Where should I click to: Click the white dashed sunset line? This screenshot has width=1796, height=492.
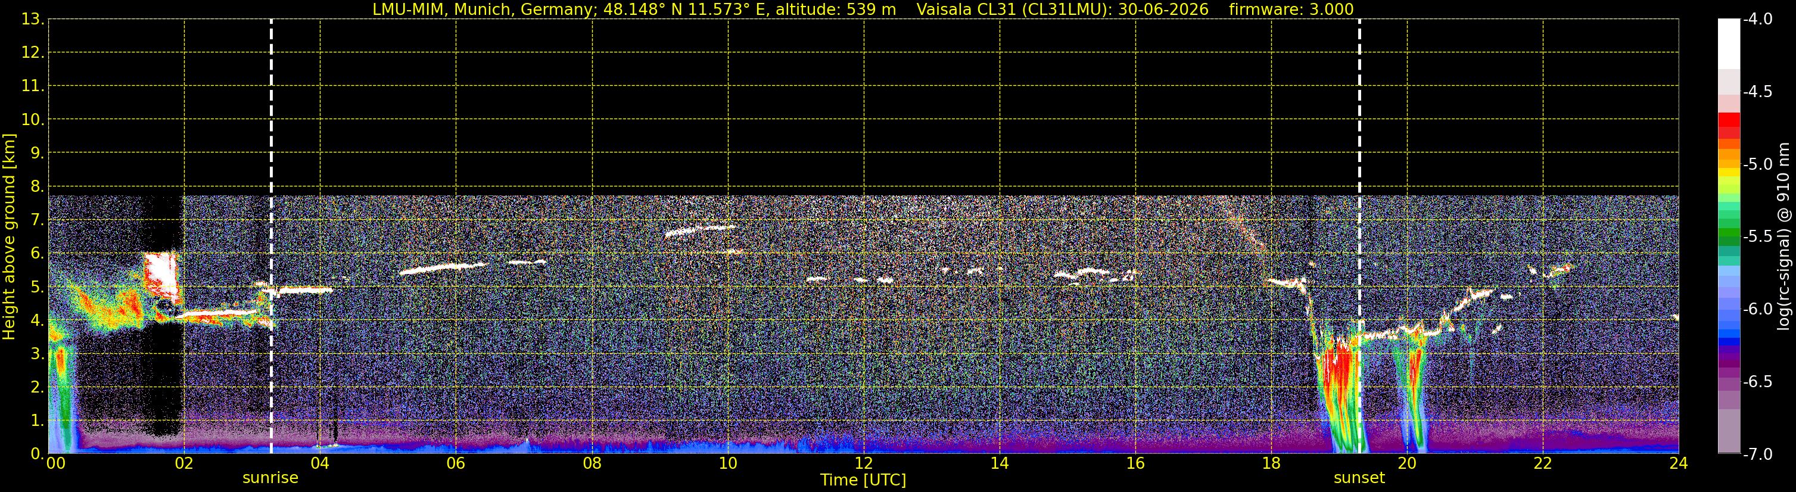(1359, 236)
